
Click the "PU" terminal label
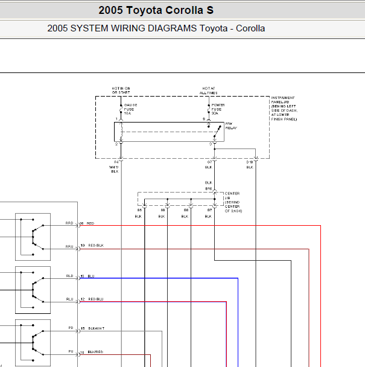click(71, 351)
